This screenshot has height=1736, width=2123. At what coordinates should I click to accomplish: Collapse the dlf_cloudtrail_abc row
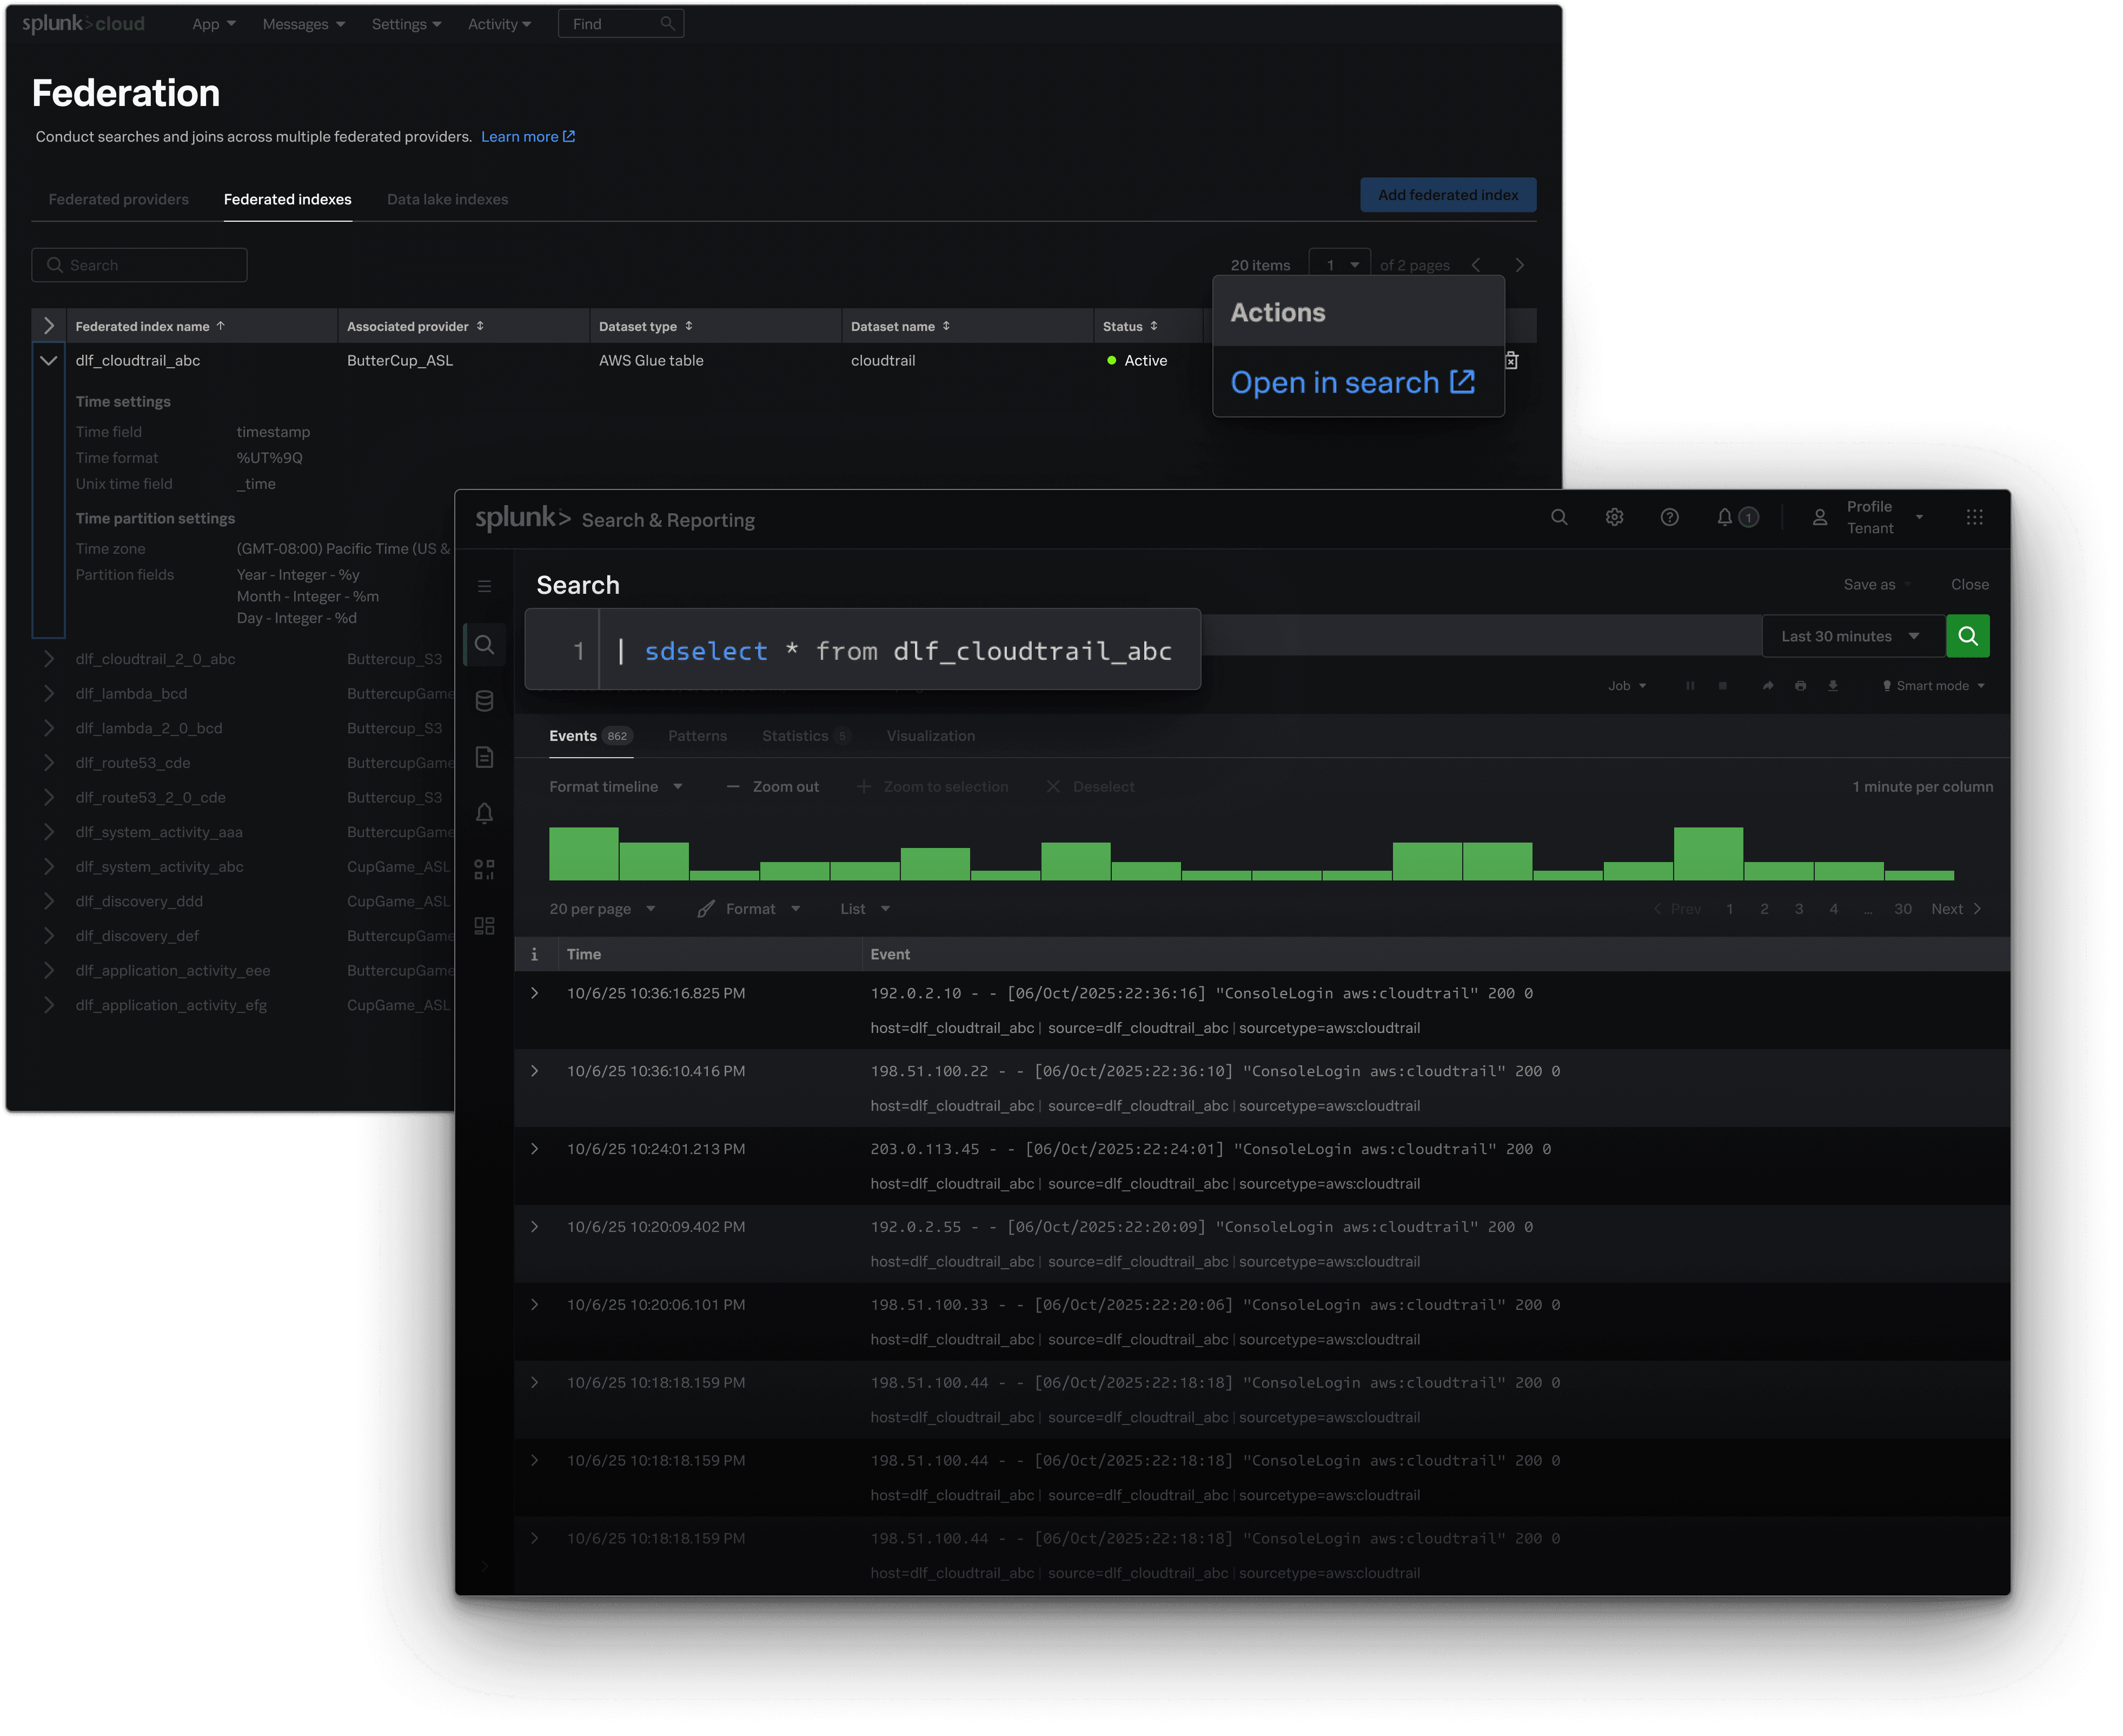48,360
